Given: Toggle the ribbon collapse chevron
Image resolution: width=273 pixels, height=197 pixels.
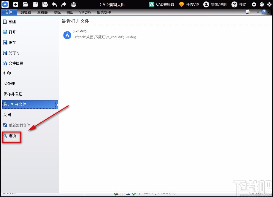Looking at the screenshot, I should pyautogui.click(x=258, y=12).
